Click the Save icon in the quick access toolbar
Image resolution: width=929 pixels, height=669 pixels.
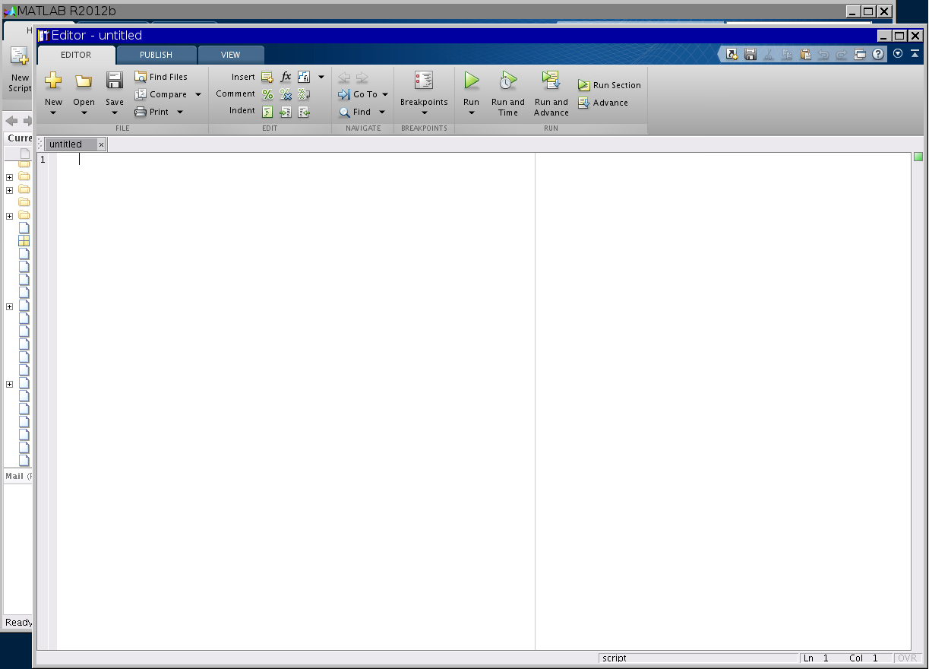[x=750, y=54]
